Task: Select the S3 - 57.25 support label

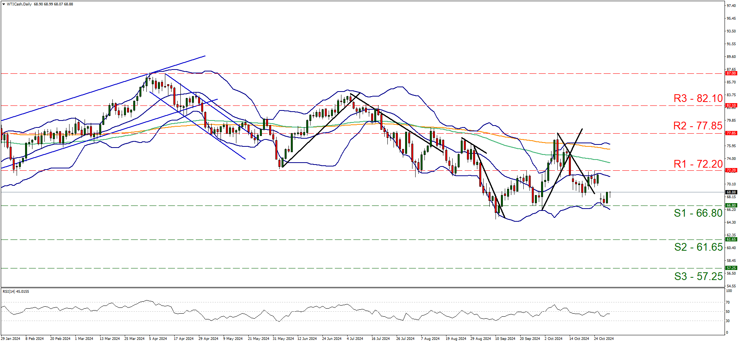Action: (x=698, y=277)
